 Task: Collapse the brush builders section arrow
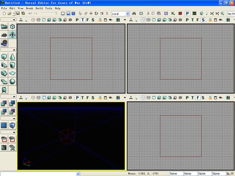point(14,50)
